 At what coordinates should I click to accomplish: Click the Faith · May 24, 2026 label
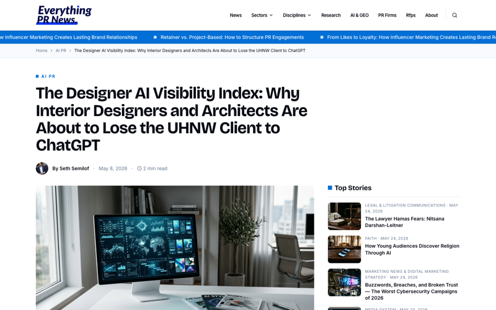tap(386, 239)
